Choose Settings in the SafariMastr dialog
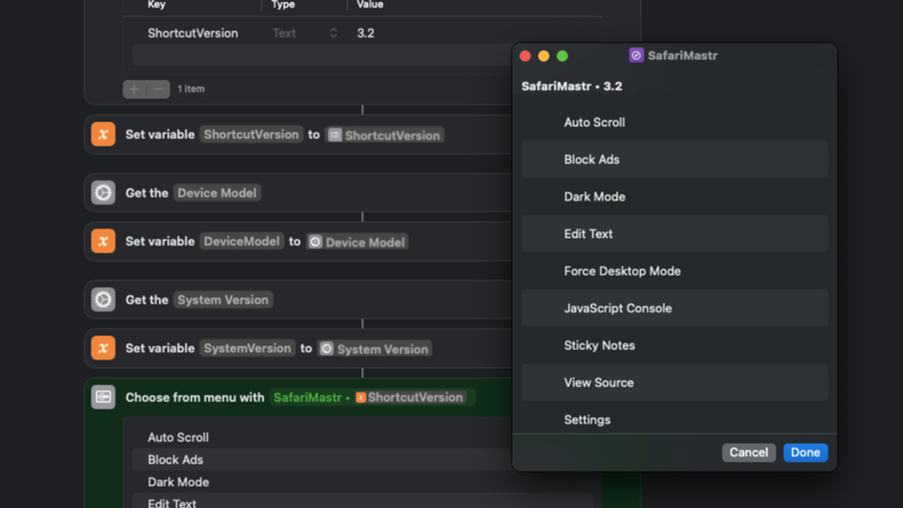 tap(674, 420)
